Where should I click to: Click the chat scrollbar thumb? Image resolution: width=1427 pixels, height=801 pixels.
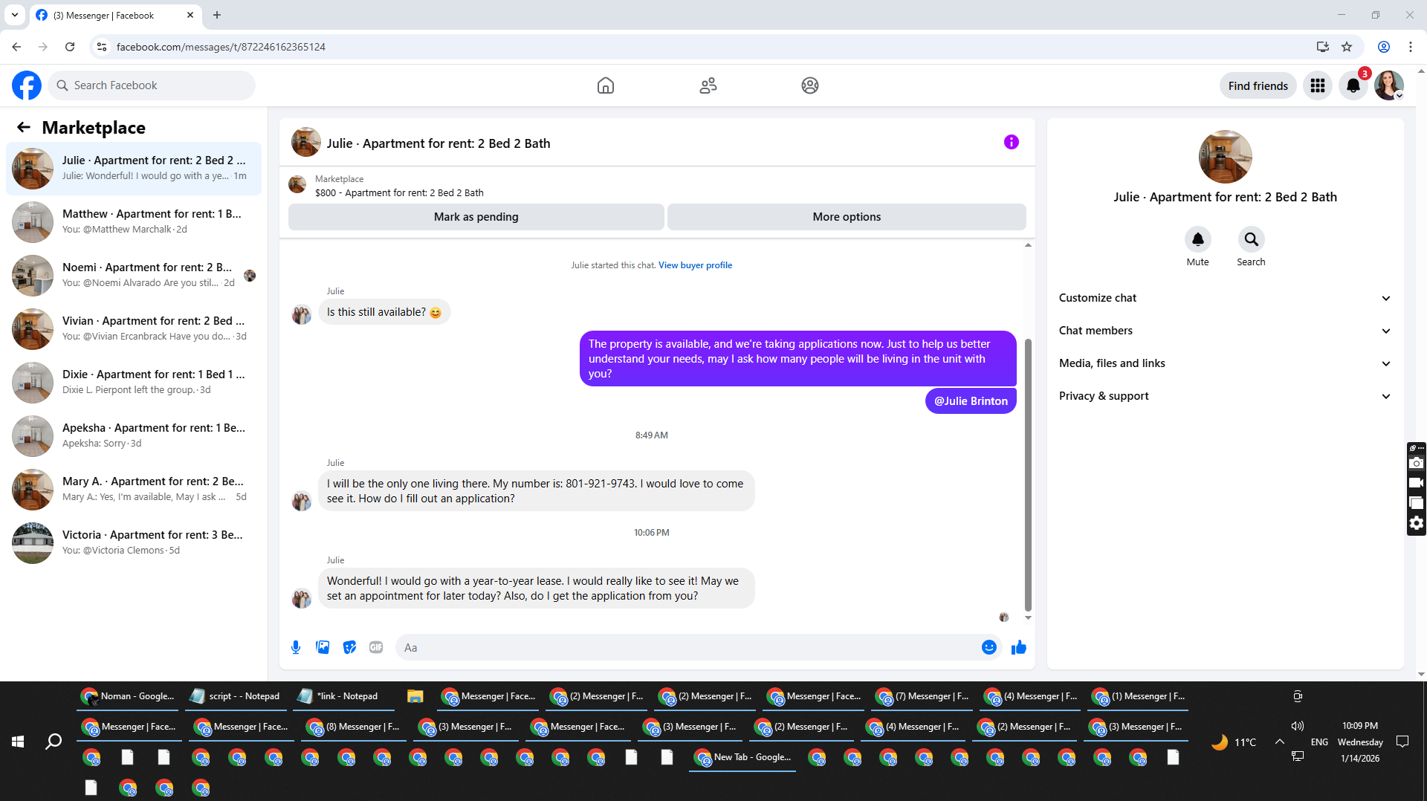(1028, 475)
